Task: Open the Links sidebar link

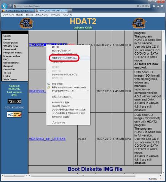Action: (x=6, y=76)
